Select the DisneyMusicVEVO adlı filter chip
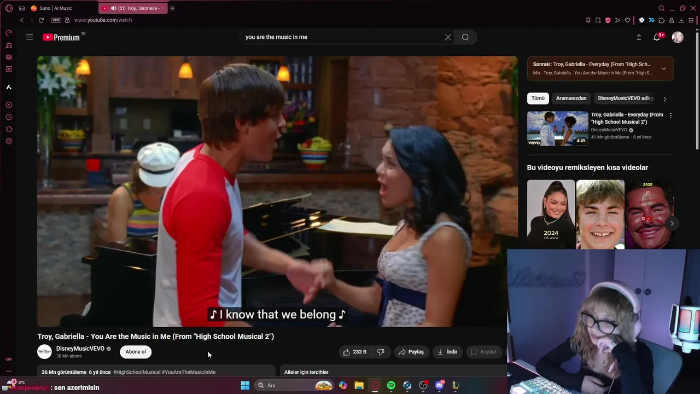700x394 pixels. point(625,99)
